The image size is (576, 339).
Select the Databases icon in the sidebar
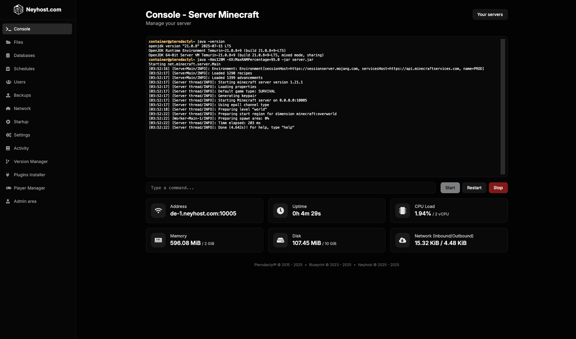(8, 55)
